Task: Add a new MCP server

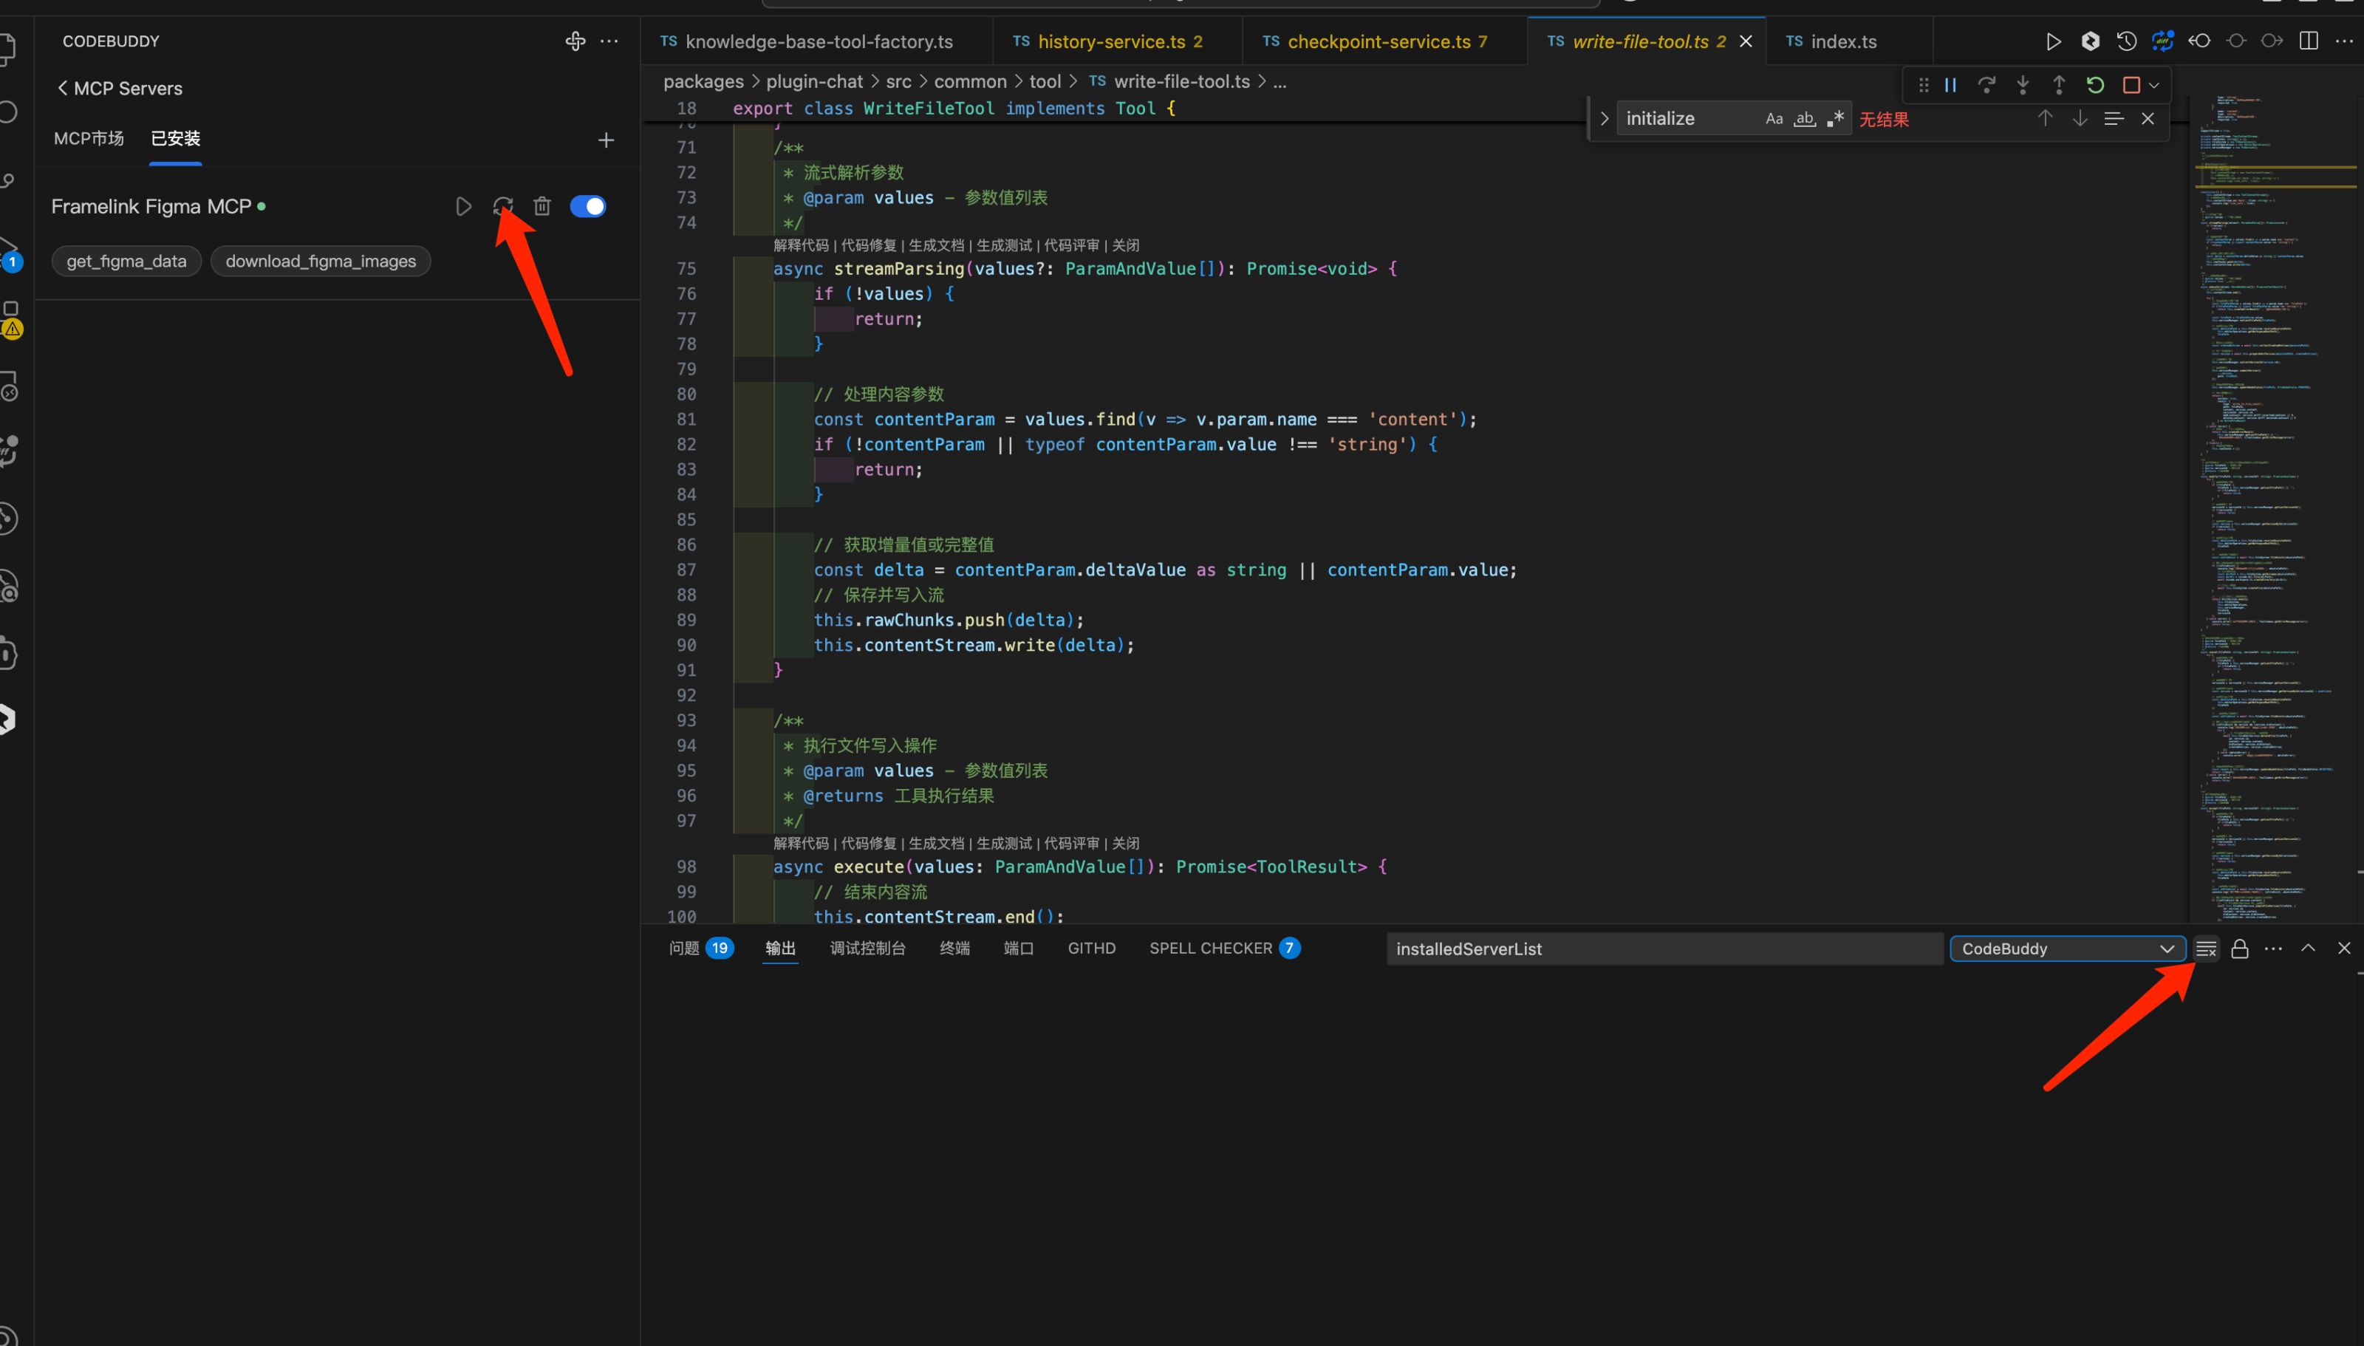Action: click(607, 140)
